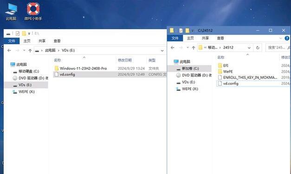Switch to 主页 tab in C:\24512 window

(x=190, y=38)
